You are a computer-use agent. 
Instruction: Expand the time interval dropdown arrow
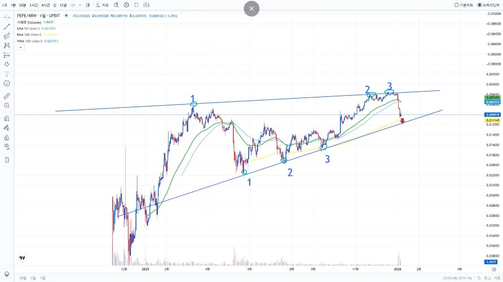[80, 5]
